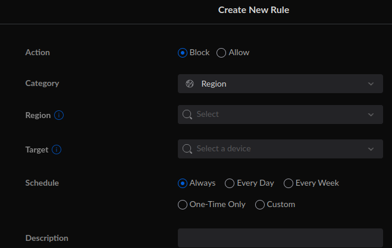The width and height of the screenshot is (392, 248).
Task: Choose the Always schedule option
Action: point(183,183)
